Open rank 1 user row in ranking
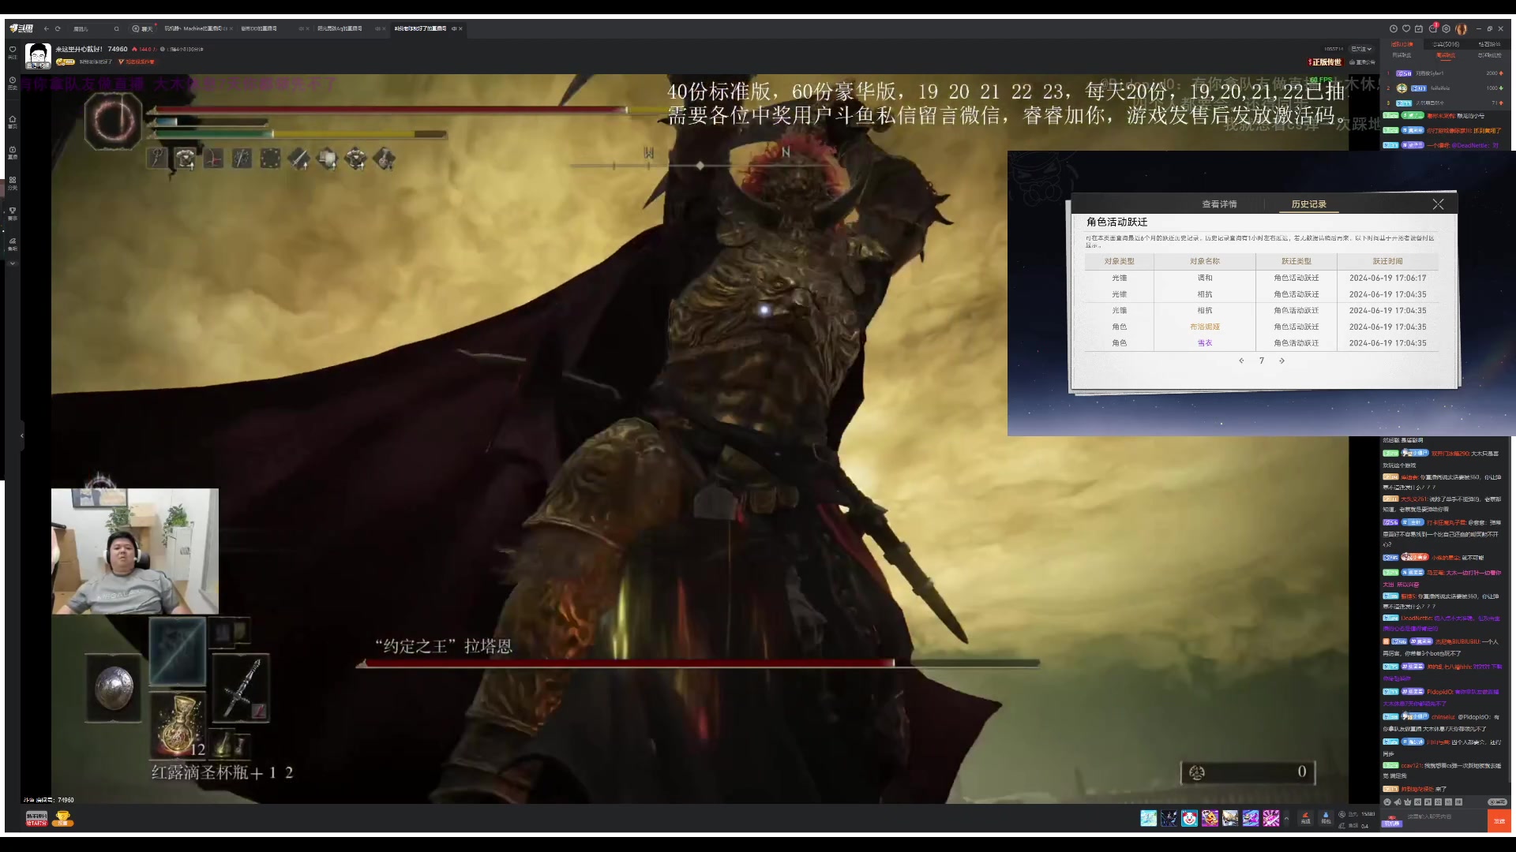1516x852 pixels. point(1445,73)
